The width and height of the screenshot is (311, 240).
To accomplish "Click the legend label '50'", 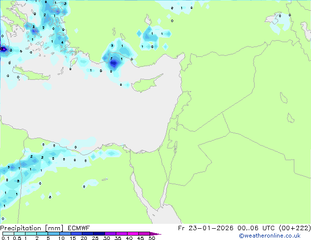I will pos(152,238).
